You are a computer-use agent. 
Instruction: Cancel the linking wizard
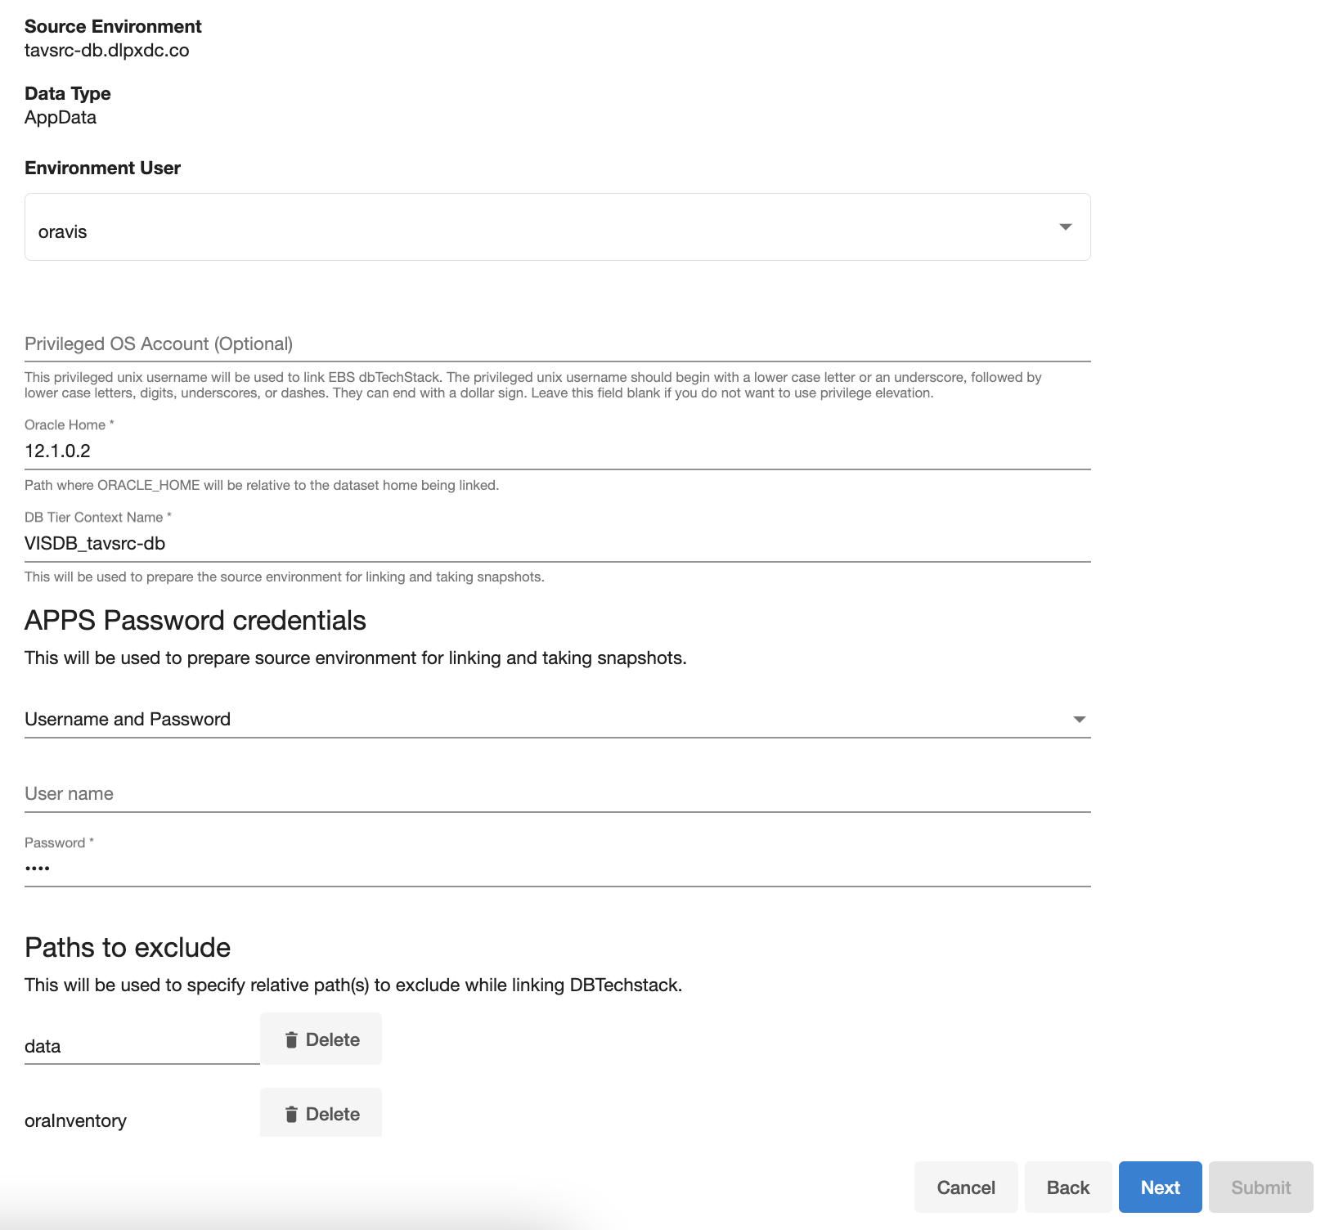(965, 1187)
